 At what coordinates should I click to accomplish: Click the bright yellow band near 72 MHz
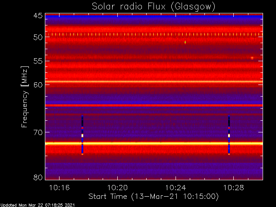(154, 144)
